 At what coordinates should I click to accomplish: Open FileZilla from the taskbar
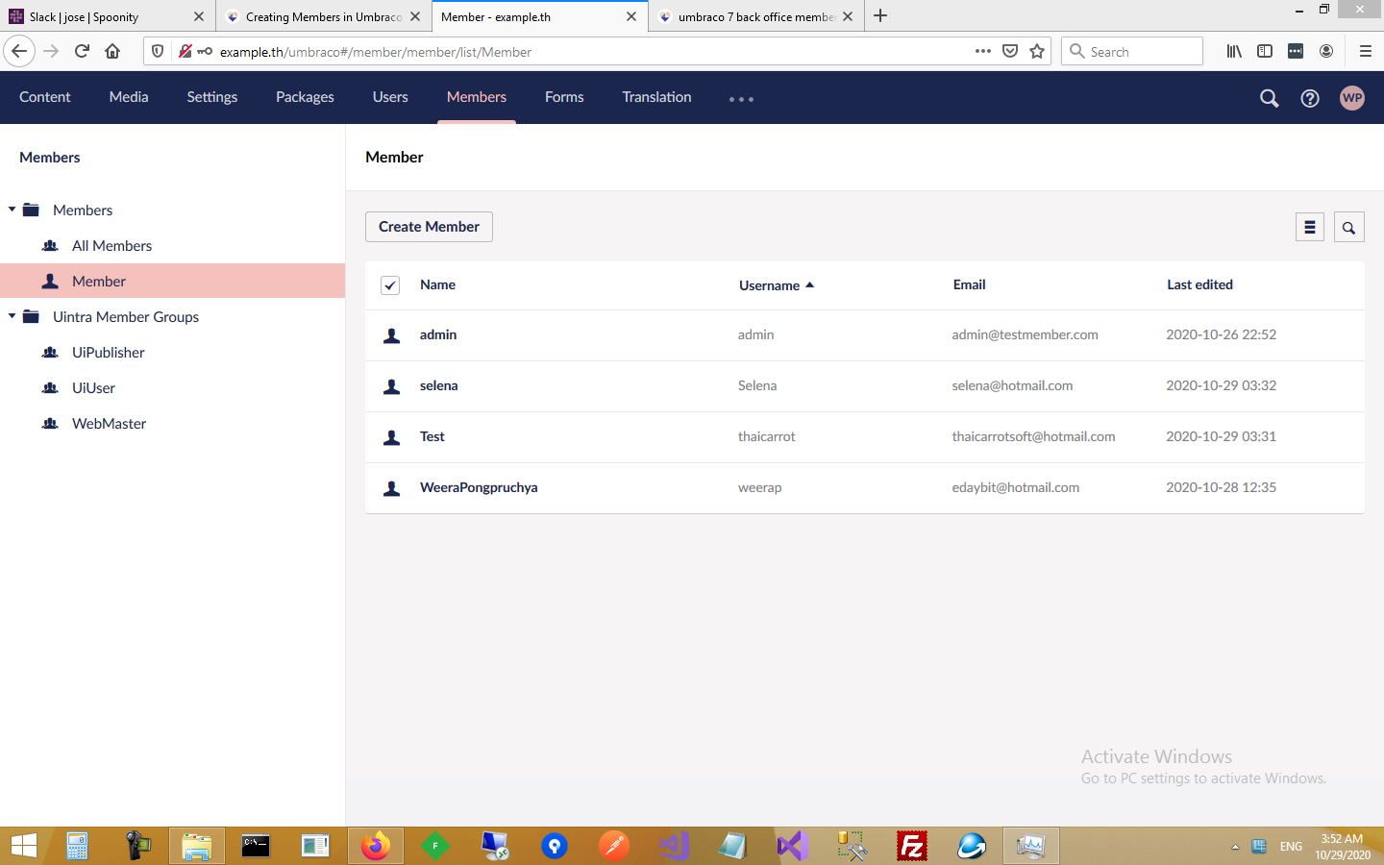point(911,846)
